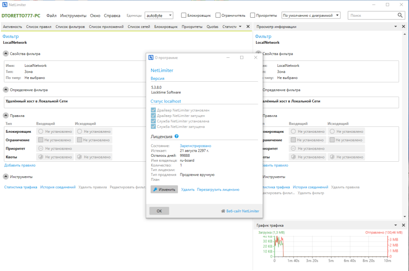Click the NetLimiter logo in the main title bar
The image size is (409, 271).
tap(5, 5)
